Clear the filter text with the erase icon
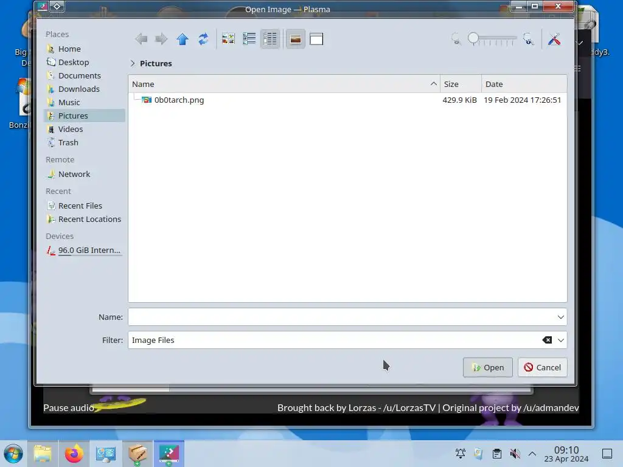623x467 pixels. 547,340
